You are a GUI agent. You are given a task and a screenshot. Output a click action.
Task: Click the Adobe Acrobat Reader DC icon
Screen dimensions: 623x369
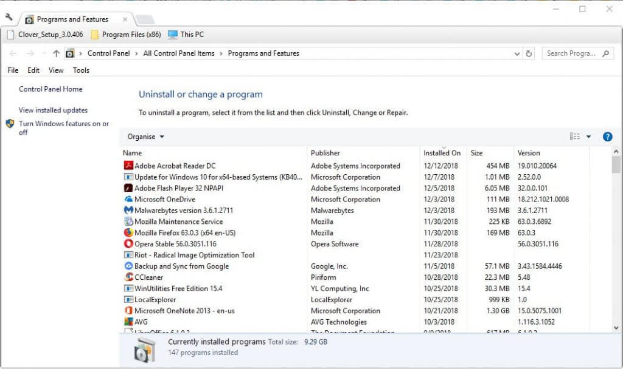pos(128,166)
